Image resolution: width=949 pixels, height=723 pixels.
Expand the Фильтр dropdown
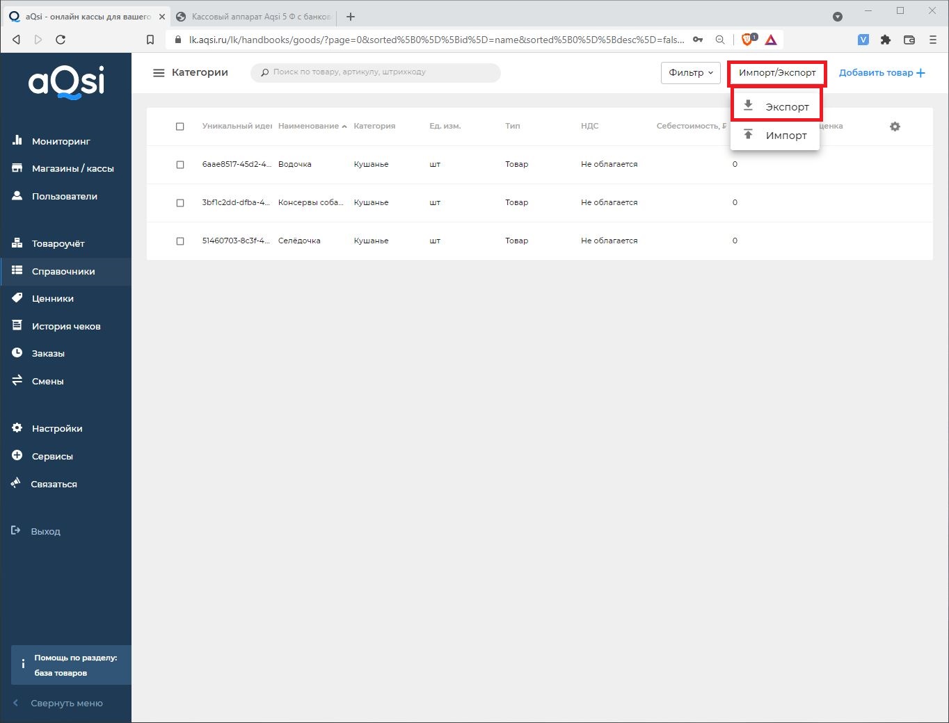click(x=690, y=73)
